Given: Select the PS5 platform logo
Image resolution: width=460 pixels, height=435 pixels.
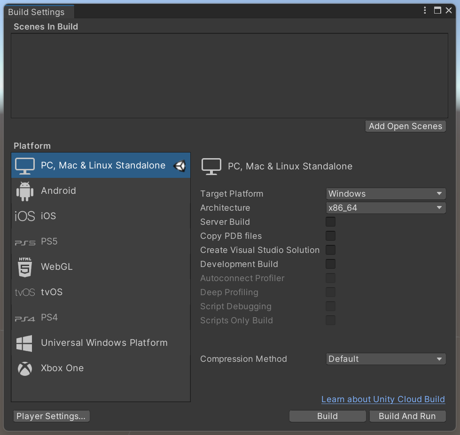Looking at the screenshot, I should (25, 242).
